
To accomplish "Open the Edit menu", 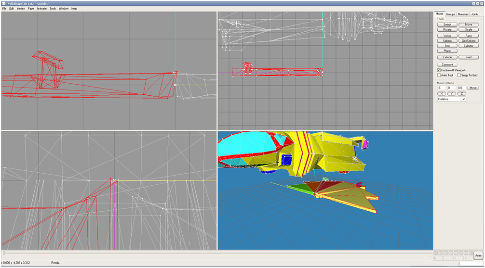I will 12,9.
